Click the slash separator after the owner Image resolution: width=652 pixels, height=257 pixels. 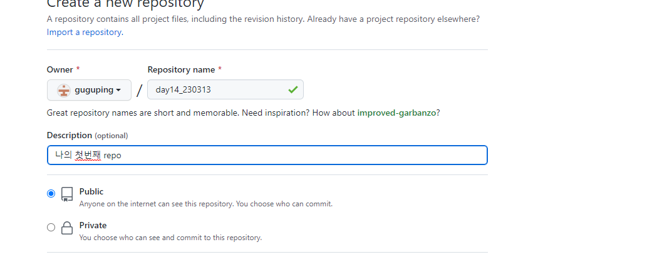point(139,91)
